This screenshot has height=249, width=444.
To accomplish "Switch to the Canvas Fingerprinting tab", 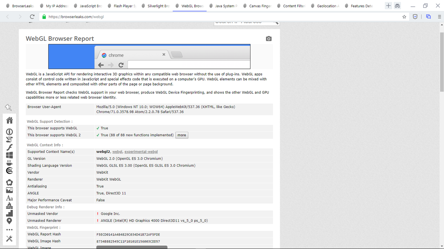I will point(257,6).
